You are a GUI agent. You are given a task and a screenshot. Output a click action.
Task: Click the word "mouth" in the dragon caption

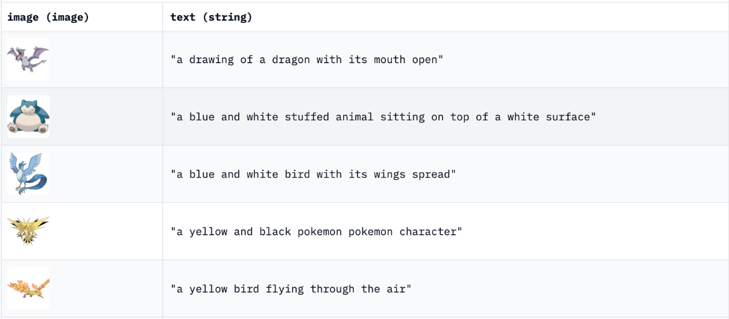pos(390,60)
